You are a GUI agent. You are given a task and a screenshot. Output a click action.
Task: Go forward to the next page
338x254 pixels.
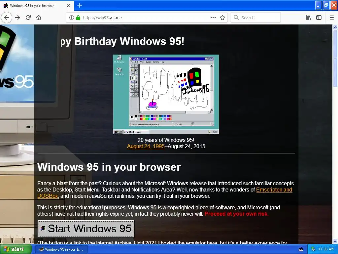click(17, 18)
